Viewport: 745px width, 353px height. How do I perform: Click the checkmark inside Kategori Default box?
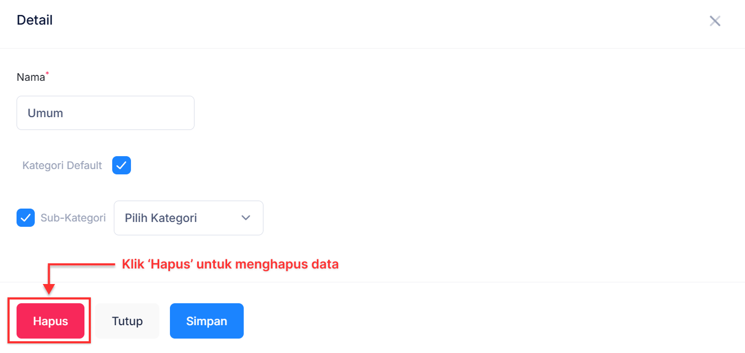tap(121, 165)
